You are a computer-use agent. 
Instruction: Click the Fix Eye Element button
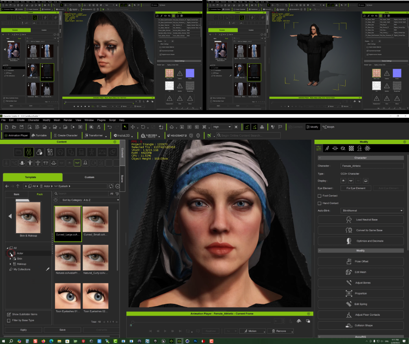point(356,188)
